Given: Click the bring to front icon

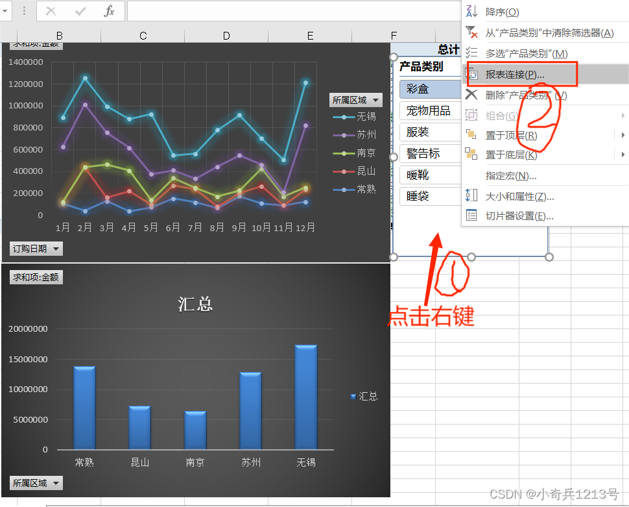Looking at the screenshot, I should (x=471, y=134).
